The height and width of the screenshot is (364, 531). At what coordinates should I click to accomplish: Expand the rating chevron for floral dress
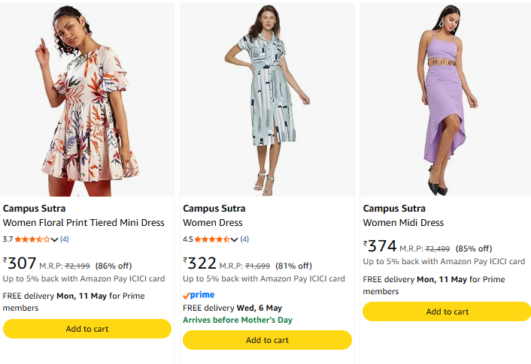54,239
